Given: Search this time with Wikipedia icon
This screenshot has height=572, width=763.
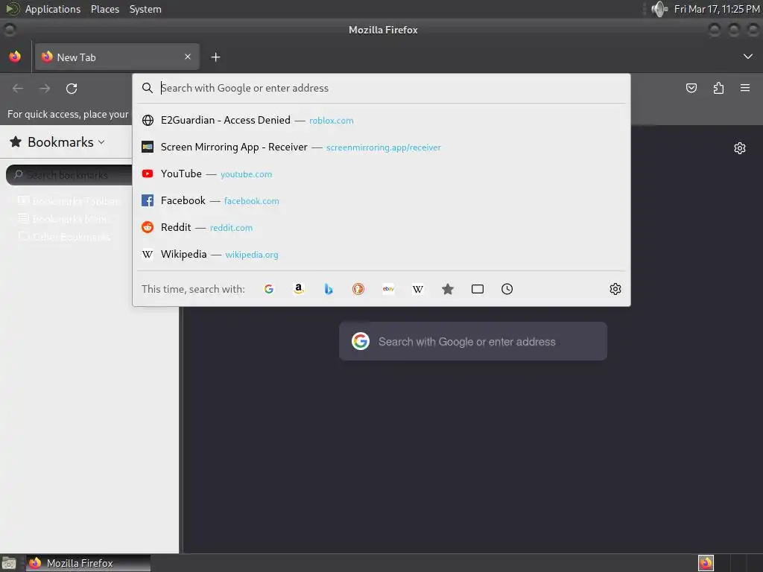Looking at the screenshot, I should coord(418,289).
